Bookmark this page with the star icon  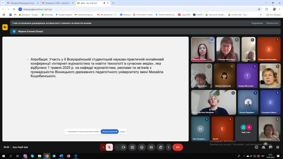pyautogui.click(x=259, y=9)
